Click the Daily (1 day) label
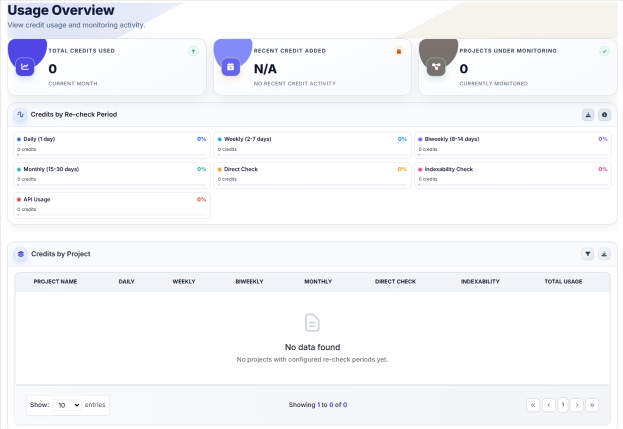The image size is (623, 429). (39, 139)
